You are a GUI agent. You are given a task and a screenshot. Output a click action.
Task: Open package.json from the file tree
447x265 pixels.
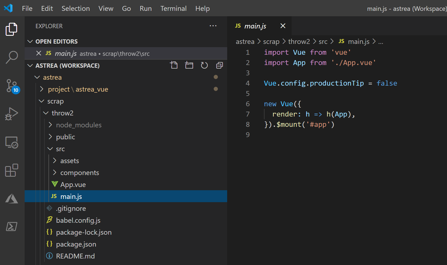click(x=76, y=244)
